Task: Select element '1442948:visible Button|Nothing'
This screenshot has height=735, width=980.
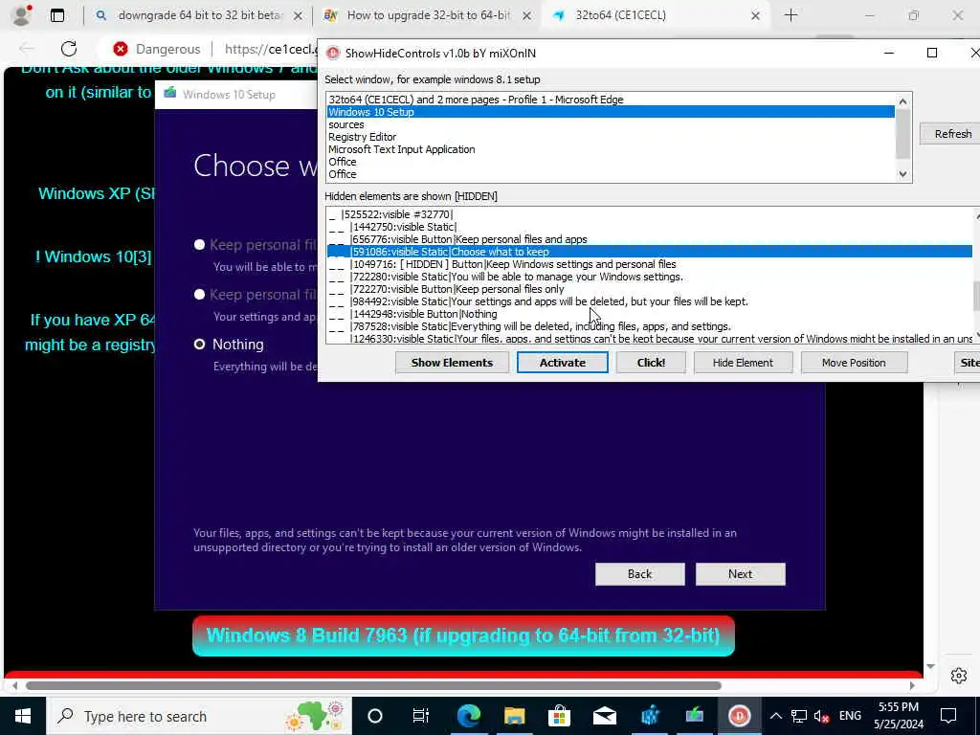Action: pyautogui.click(x=650, y=314)
